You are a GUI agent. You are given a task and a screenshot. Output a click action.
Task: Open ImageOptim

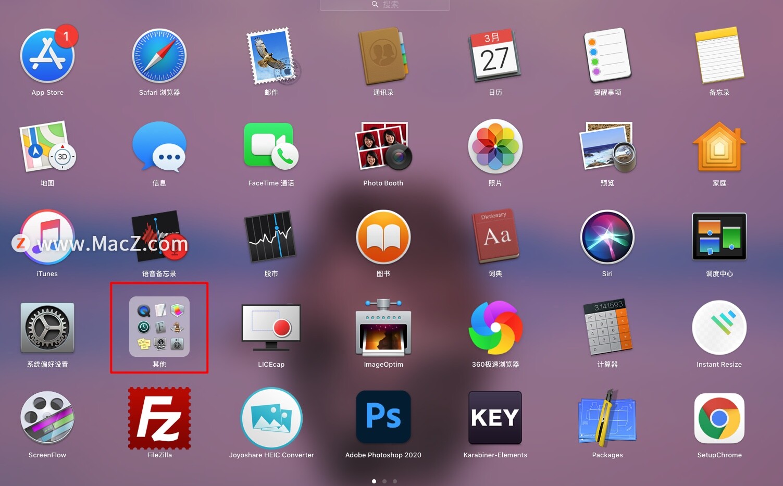click(383, 328)
